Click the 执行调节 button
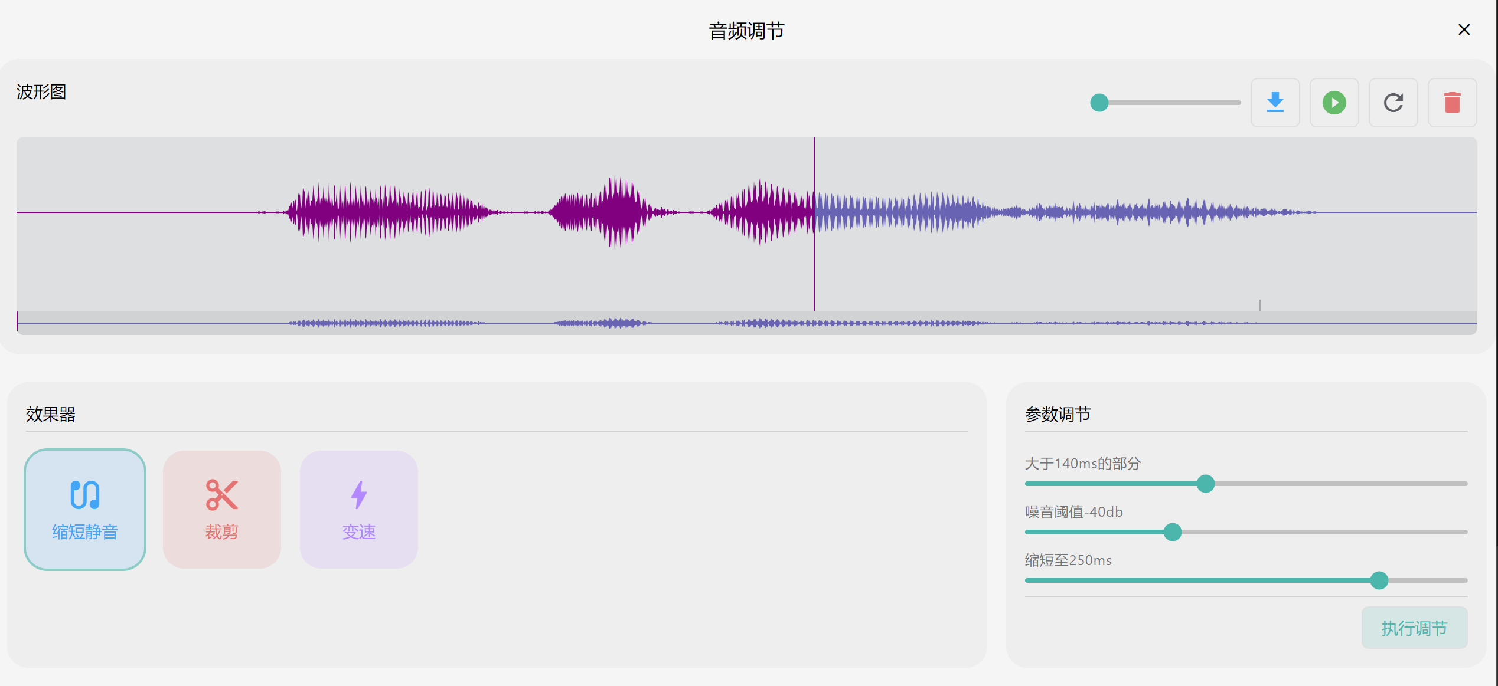The width and height of the screenshot is (1498, 686). [1414, 628]
